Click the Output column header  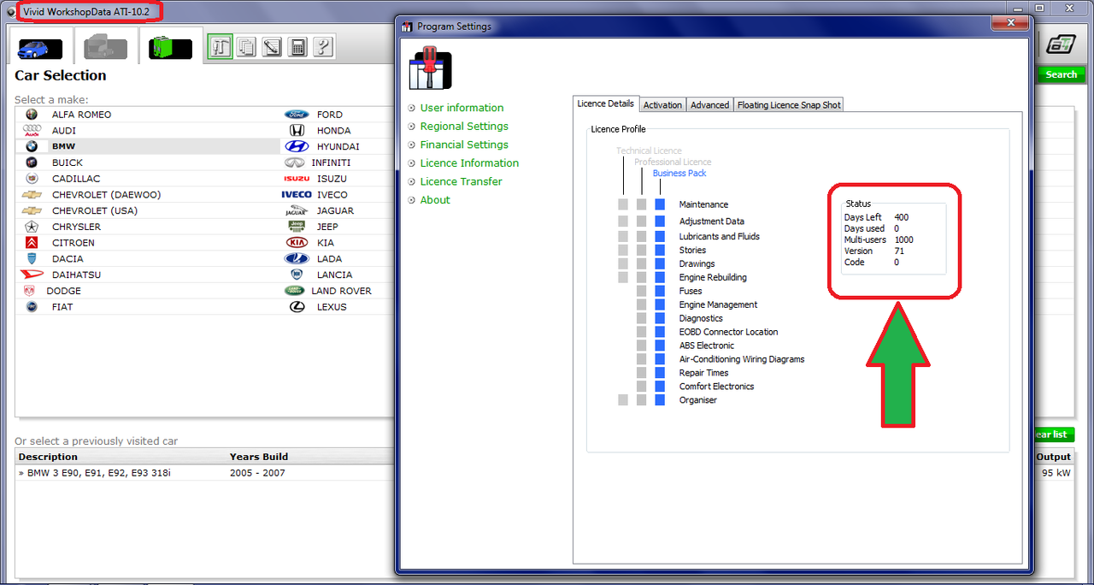[1053, 457]
